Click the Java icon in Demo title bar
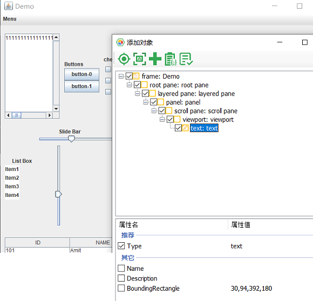Screen dimensions: 313x301 (9, 6)
